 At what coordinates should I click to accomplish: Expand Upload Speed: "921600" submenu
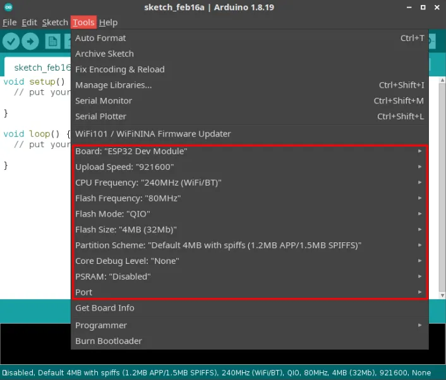point(250,167)
